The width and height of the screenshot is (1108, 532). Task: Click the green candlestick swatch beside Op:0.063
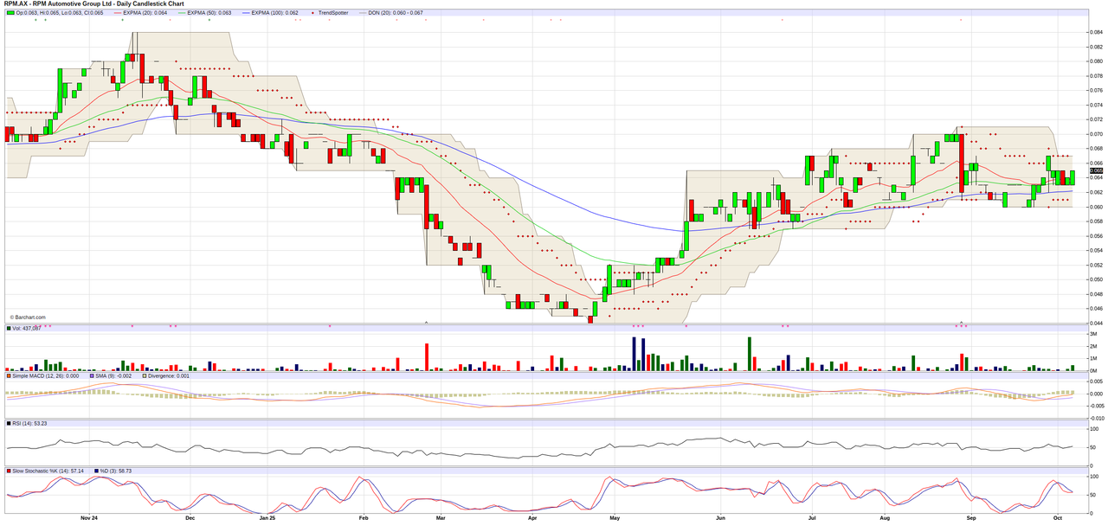pos(10,12)
